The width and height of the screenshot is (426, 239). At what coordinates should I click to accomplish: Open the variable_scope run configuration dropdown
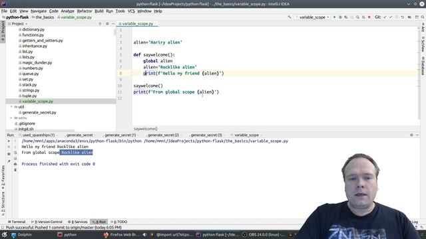pos(312,17)
